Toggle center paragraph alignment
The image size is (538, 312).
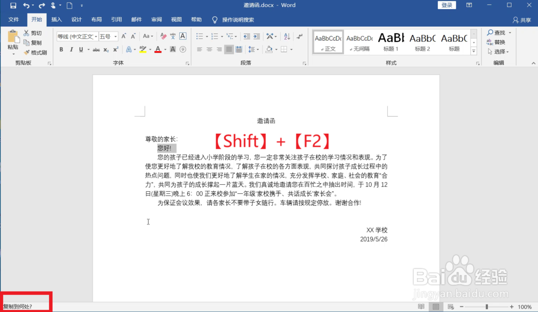pyautogui.click(x=209, y=49)
